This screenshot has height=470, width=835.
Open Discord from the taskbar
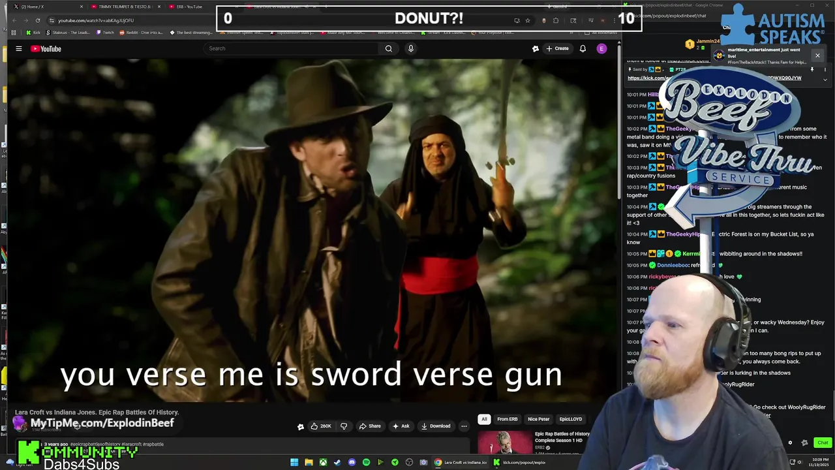pyautogui.click(x=352, y=462)
